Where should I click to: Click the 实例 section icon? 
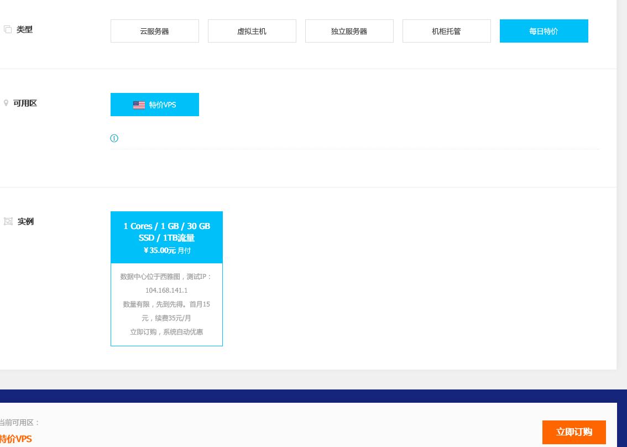[x=8, y=221]
